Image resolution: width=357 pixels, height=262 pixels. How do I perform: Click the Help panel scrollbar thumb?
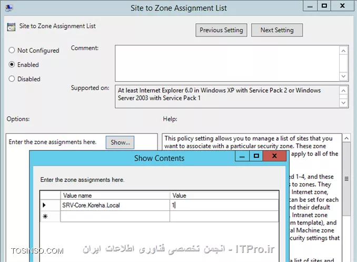click(x=346, y=179)
